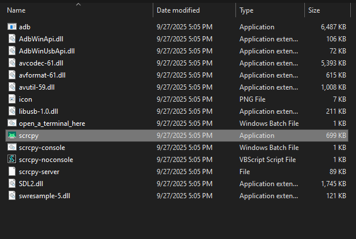Select the scrcpy-server file name
This screenshot has height=239, width=356.
(x=39, y=172)
